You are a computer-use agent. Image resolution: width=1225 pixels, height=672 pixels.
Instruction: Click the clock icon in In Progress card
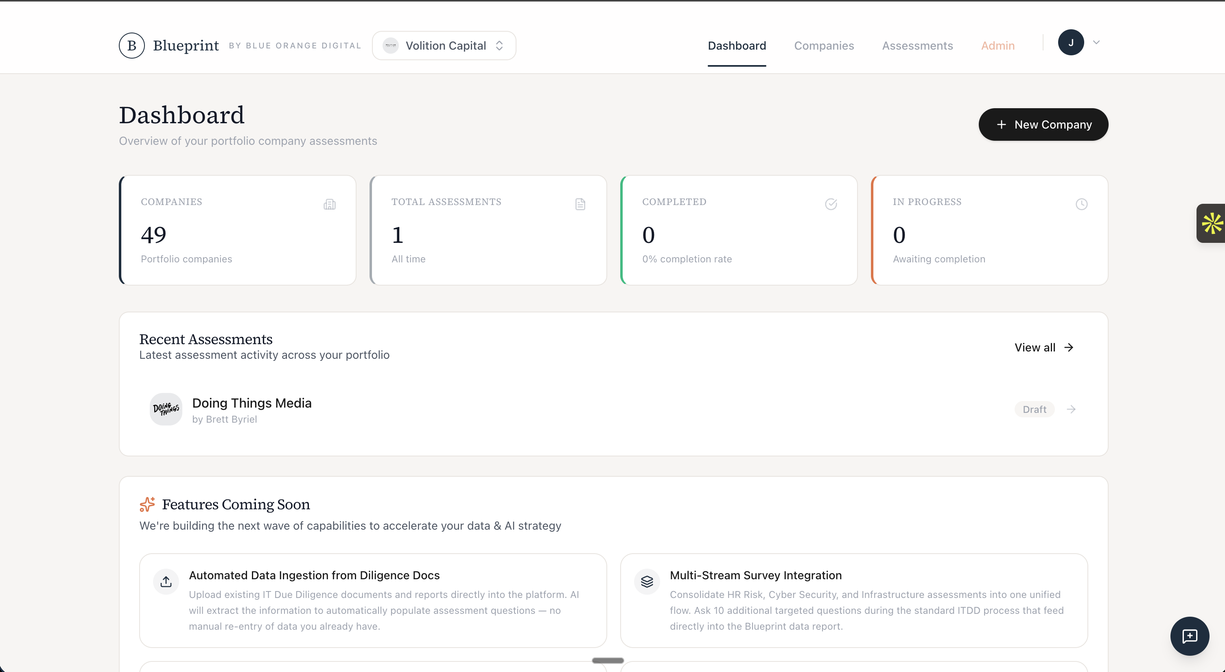(x=1081, y=204)
